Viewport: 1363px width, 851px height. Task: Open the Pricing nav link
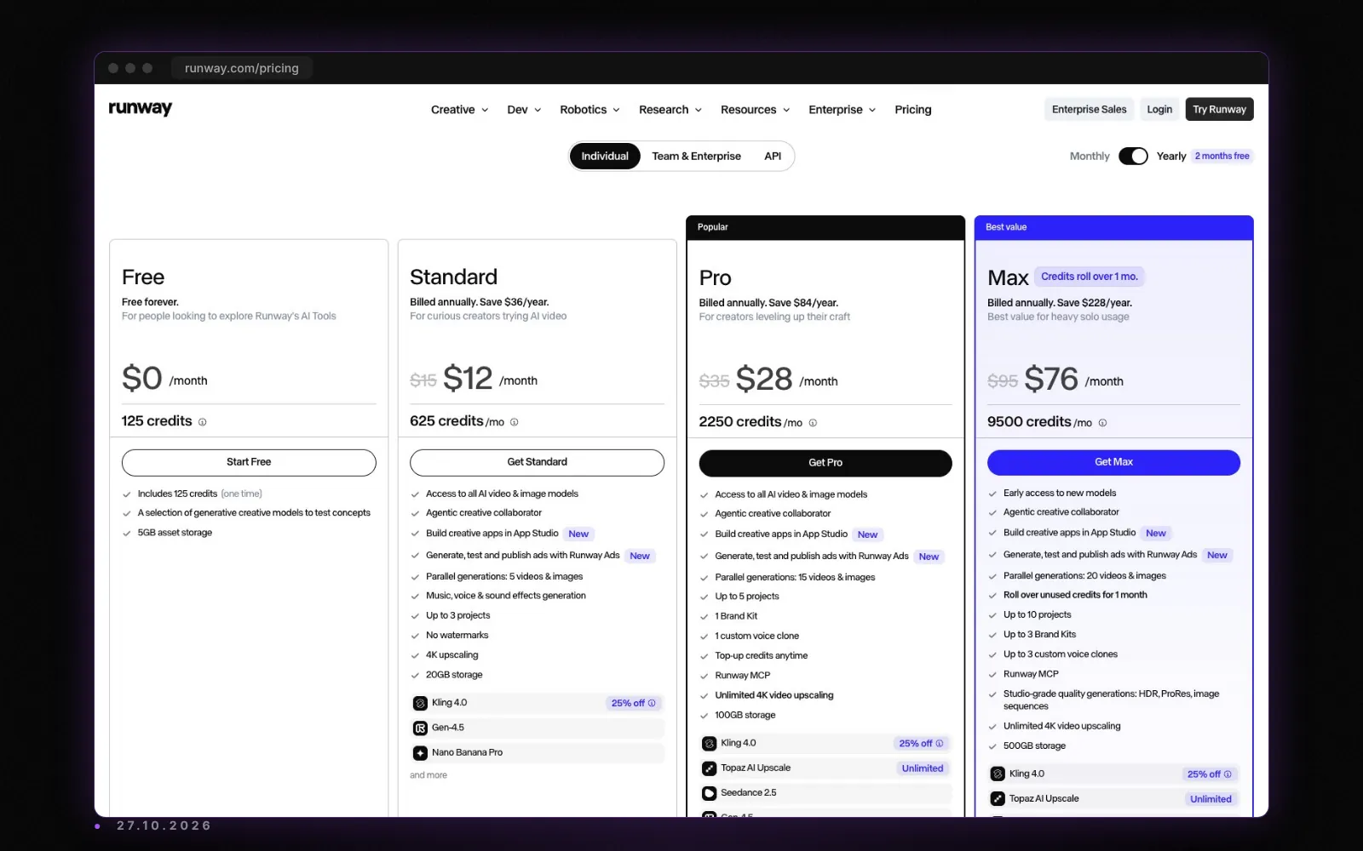coord(913,110)
